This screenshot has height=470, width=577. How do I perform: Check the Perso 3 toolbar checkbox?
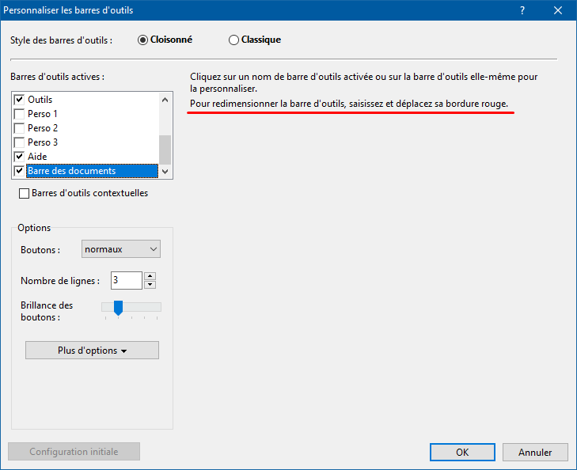pyautogui.click(x=20, y=142)
